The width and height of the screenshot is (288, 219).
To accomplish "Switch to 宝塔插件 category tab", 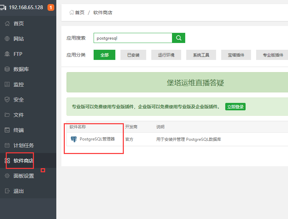I will [236, 55].
